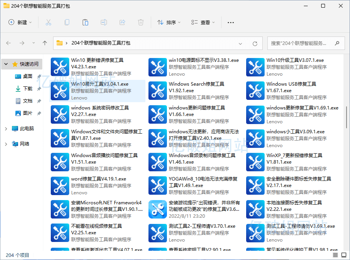
Task: Go up one folder with the up arrow
Action: click(45, 44)
